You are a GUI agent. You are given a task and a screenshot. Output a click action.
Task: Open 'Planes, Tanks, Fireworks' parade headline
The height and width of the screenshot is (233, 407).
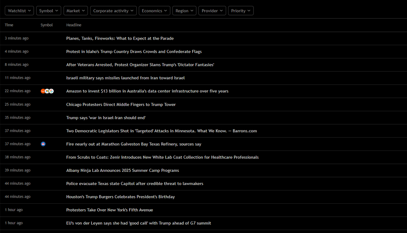click(x=120, y=39)
